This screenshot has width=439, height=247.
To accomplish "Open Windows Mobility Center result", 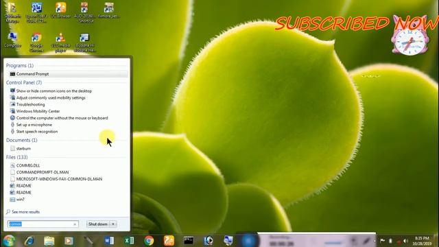I will coord(38,111).
